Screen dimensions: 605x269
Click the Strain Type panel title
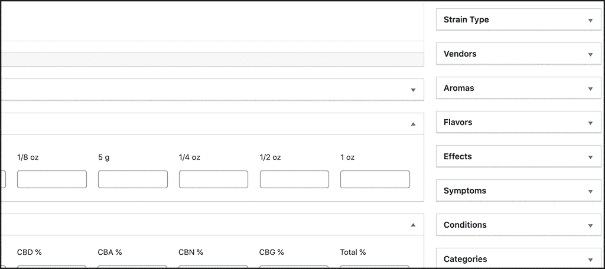(466, 19)
